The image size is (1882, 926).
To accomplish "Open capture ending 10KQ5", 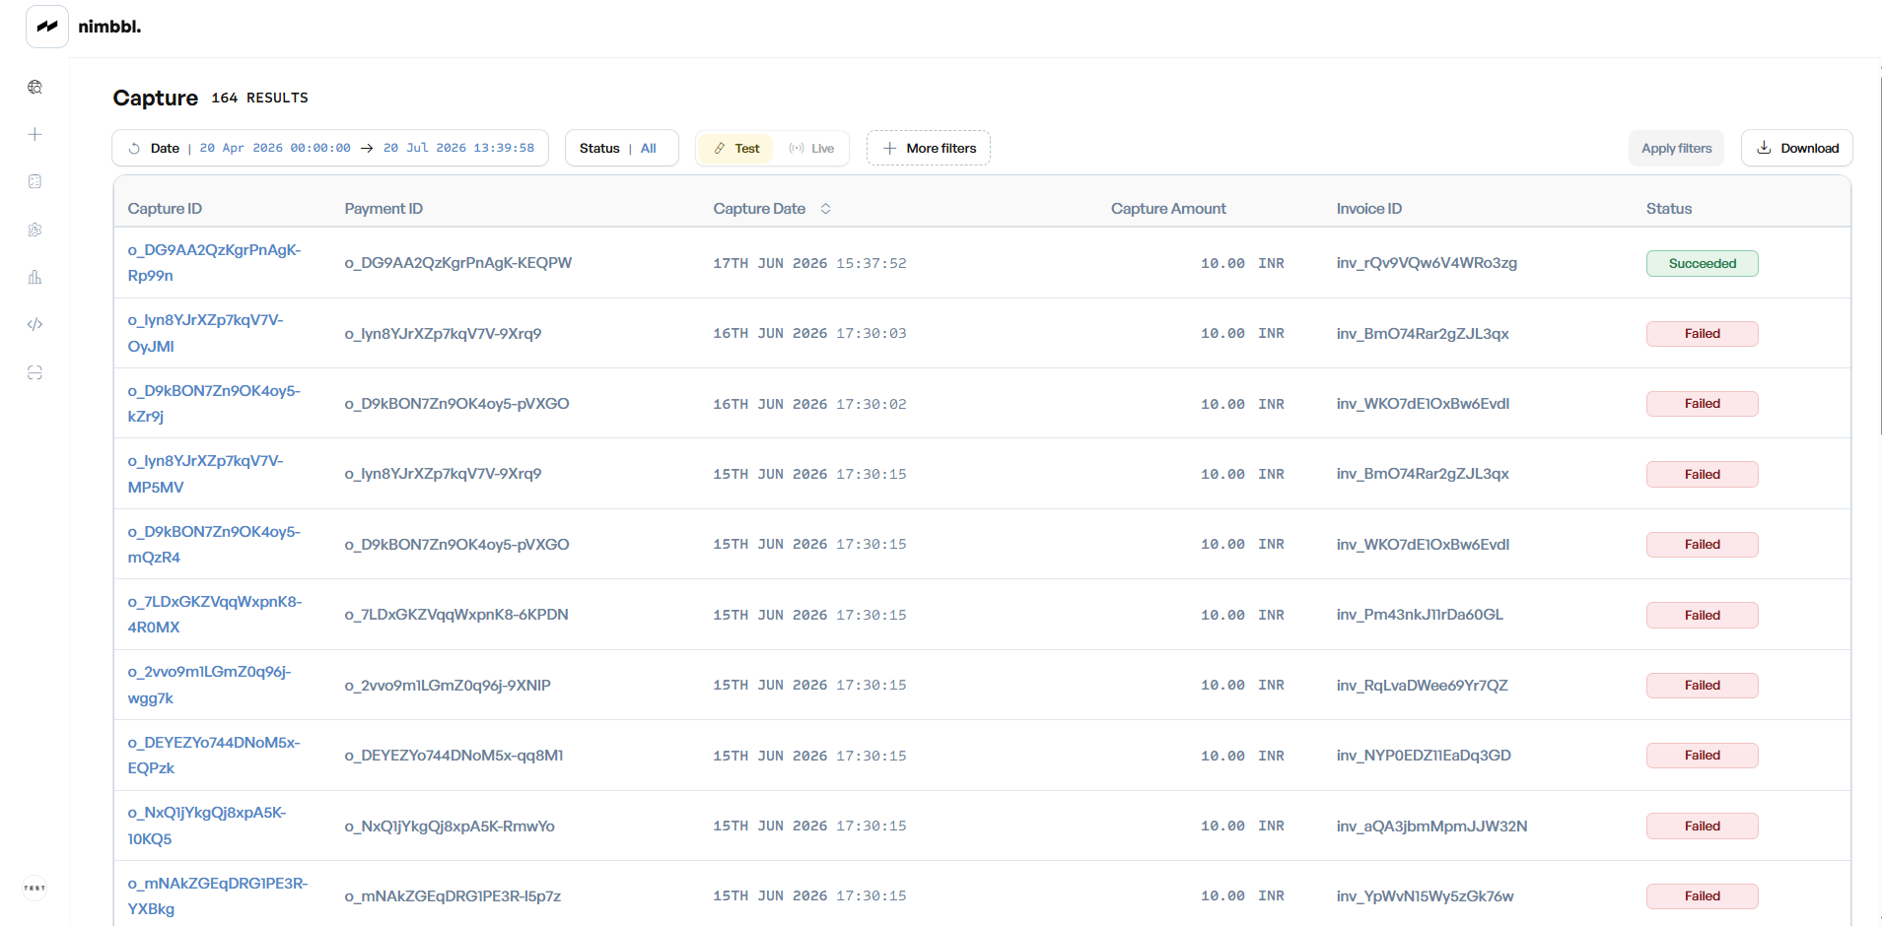I will [x=206, y=826].
